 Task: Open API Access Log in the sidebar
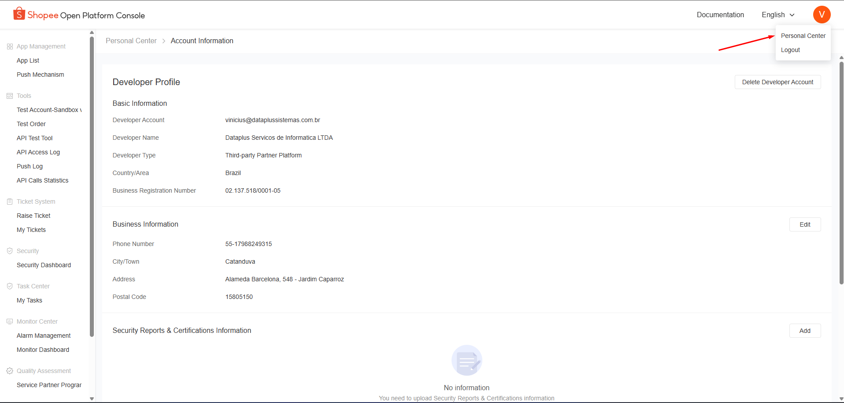tap(38, 152)
